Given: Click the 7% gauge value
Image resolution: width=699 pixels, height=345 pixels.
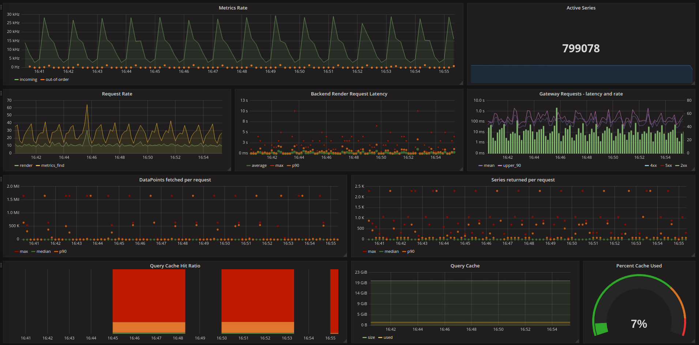Looking at the screenshot, I should pyautogui.click(x=639, y=324).
